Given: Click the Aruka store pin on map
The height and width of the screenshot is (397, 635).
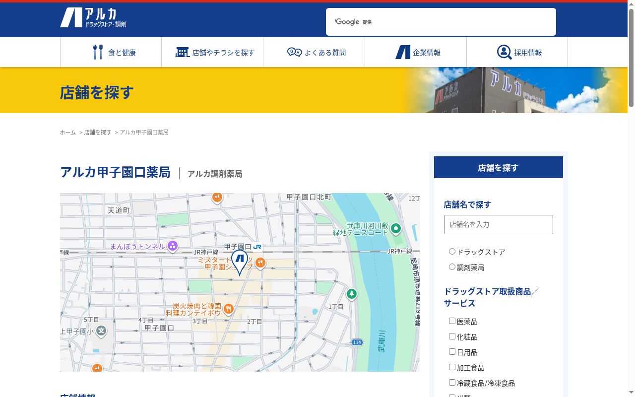Looking at the screenshot, I should [x=240, y=262].
